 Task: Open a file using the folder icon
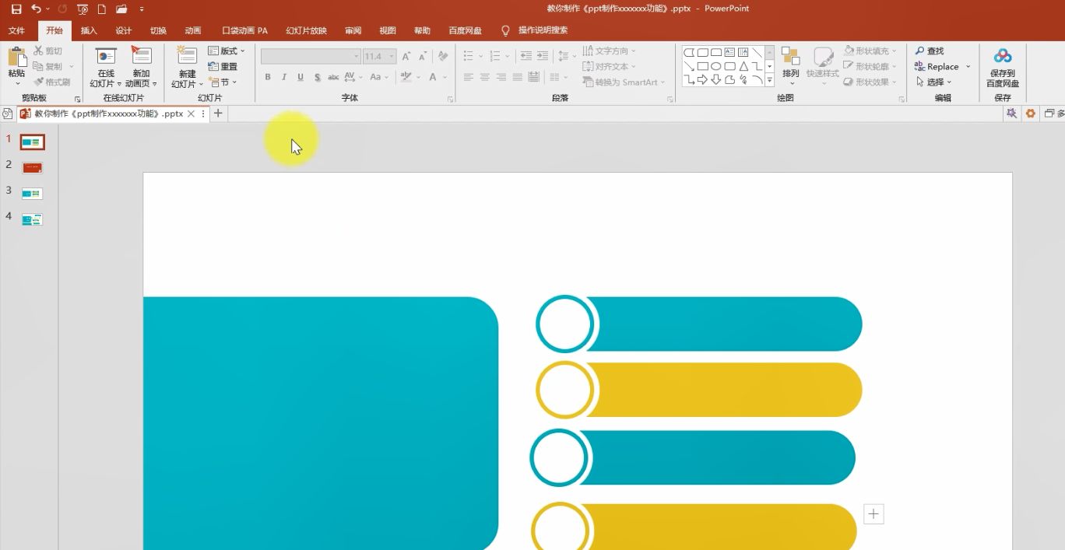(x=121, y=9)
